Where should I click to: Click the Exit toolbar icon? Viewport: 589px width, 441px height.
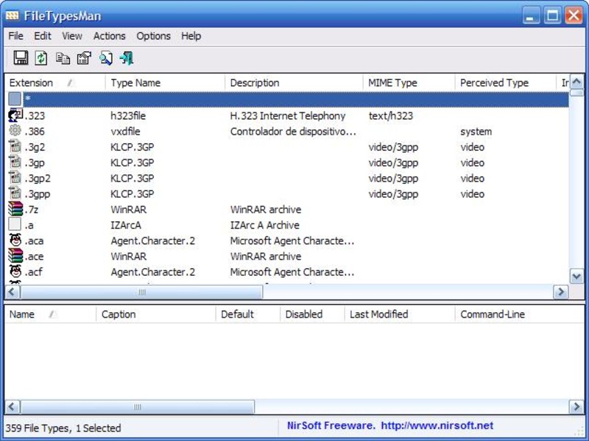127,58
